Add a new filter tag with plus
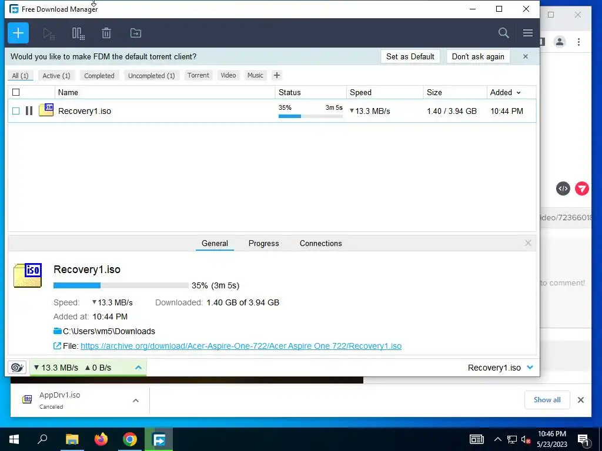602x451 pixels. [277, 75]
